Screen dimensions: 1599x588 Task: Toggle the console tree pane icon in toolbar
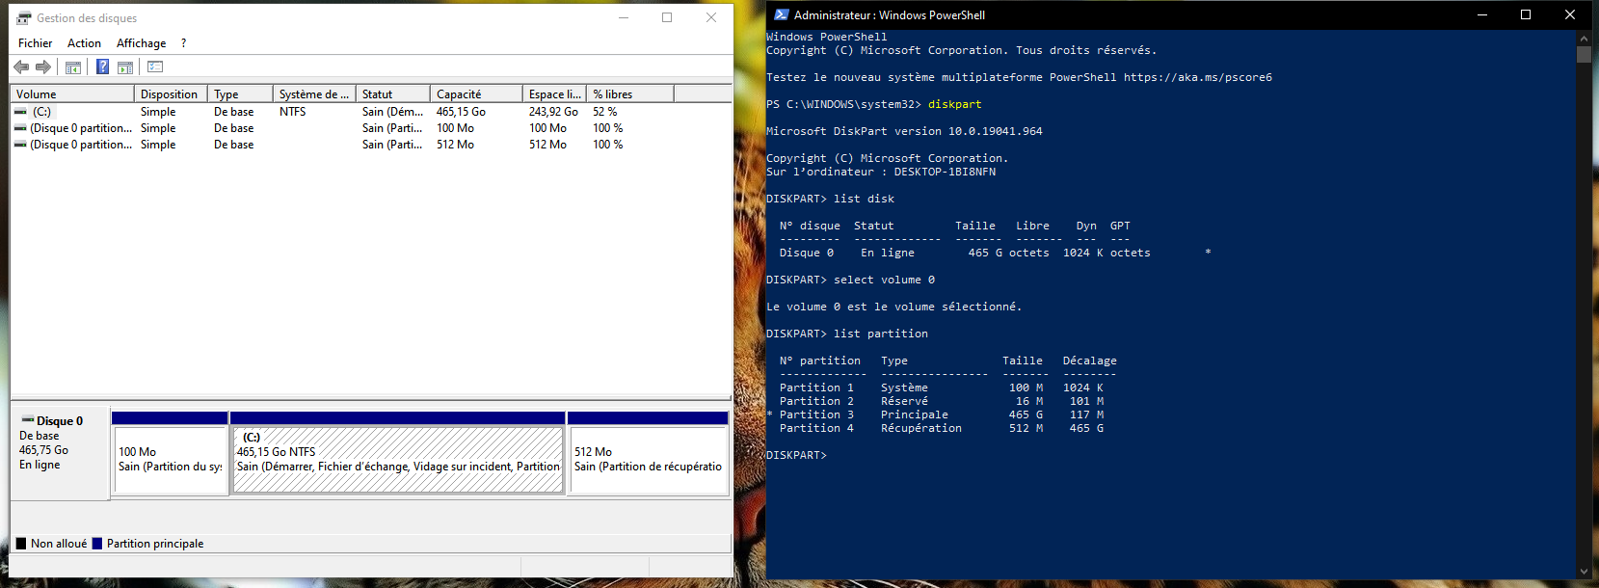[x=72, y=67]
